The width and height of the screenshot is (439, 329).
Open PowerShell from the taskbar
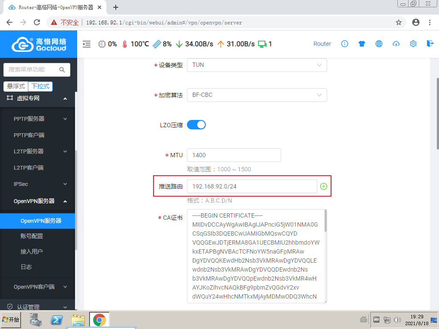point(57,320)
